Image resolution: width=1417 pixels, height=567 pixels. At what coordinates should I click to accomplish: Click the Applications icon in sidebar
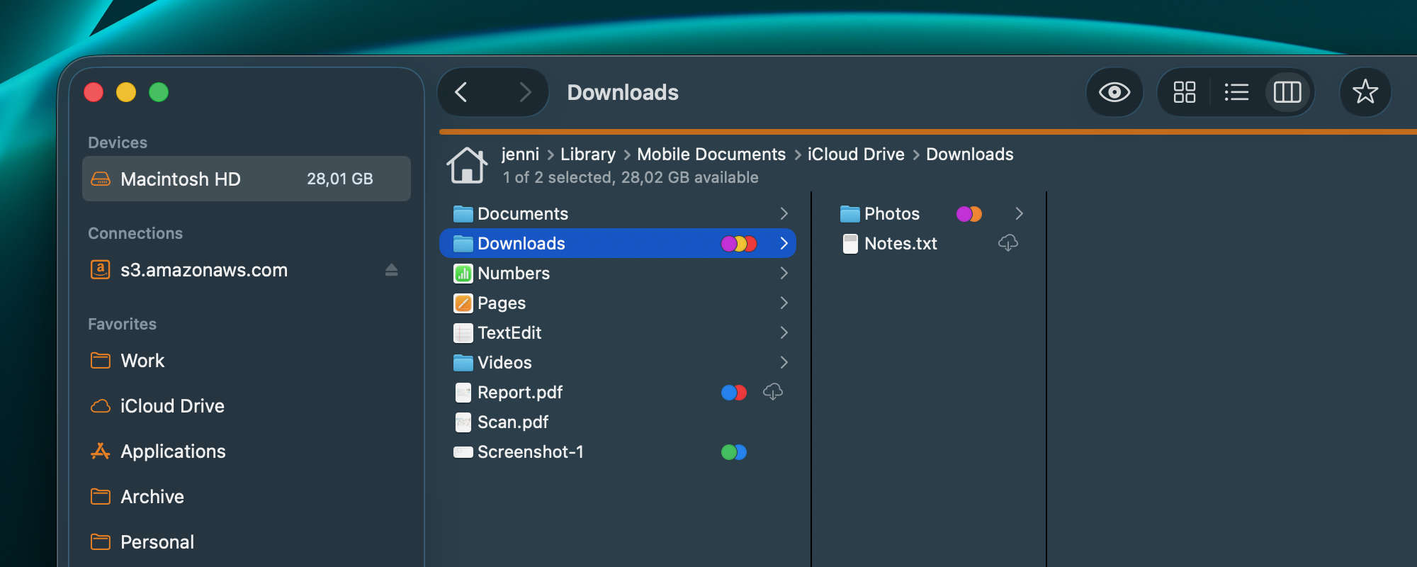pyautogui.click(x=101, y=451)
